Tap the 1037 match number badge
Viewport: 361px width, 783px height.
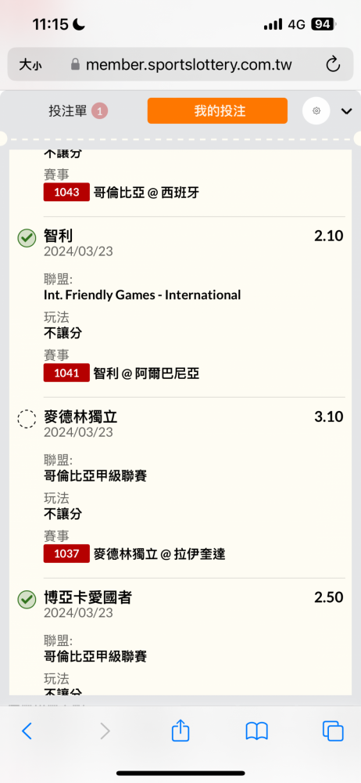[x=66, y=554]
